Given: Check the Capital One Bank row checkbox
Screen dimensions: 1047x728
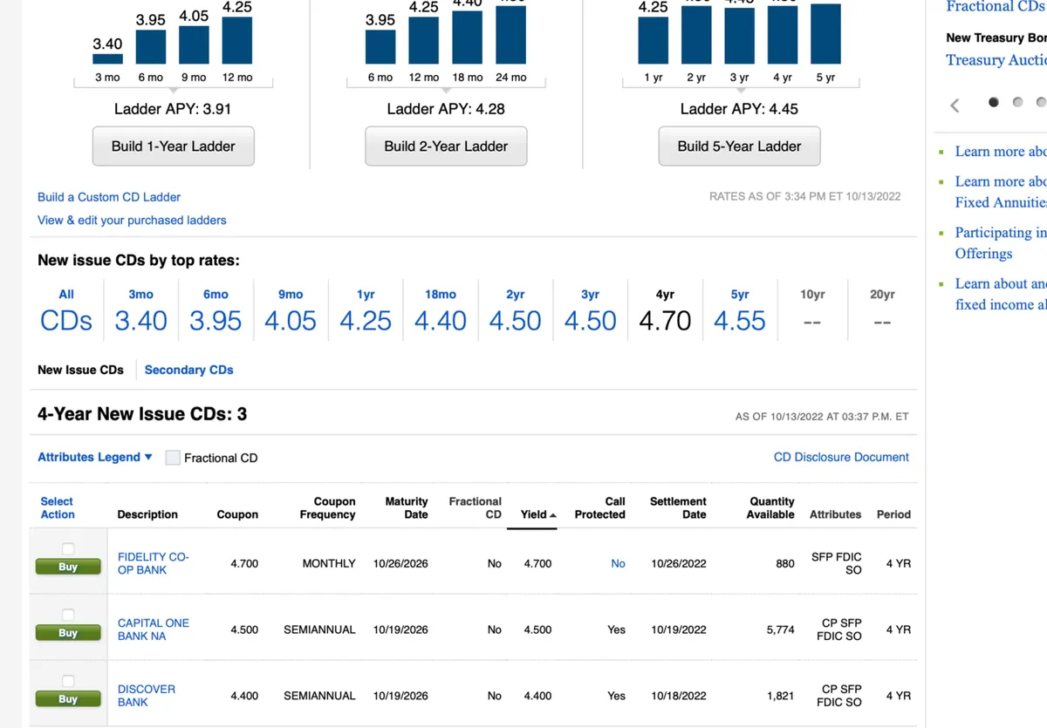Looking at the screenshot, I should 68,615.
